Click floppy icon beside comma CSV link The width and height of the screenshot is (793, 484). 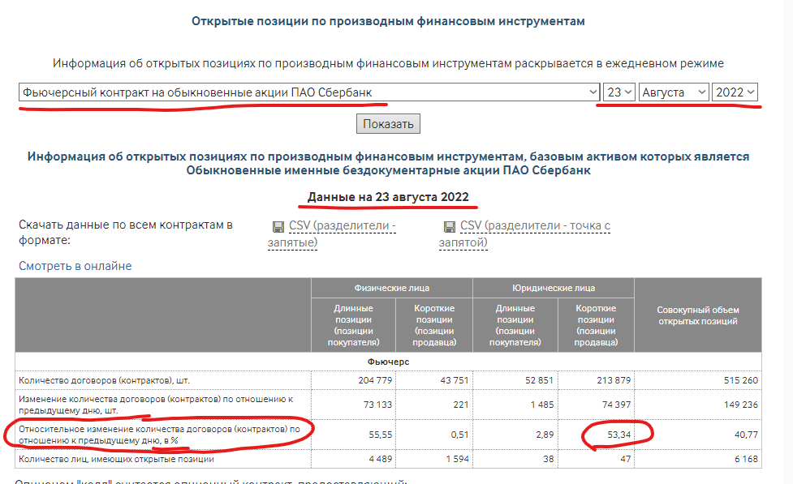pyautogui.click(x=278, y=226)
